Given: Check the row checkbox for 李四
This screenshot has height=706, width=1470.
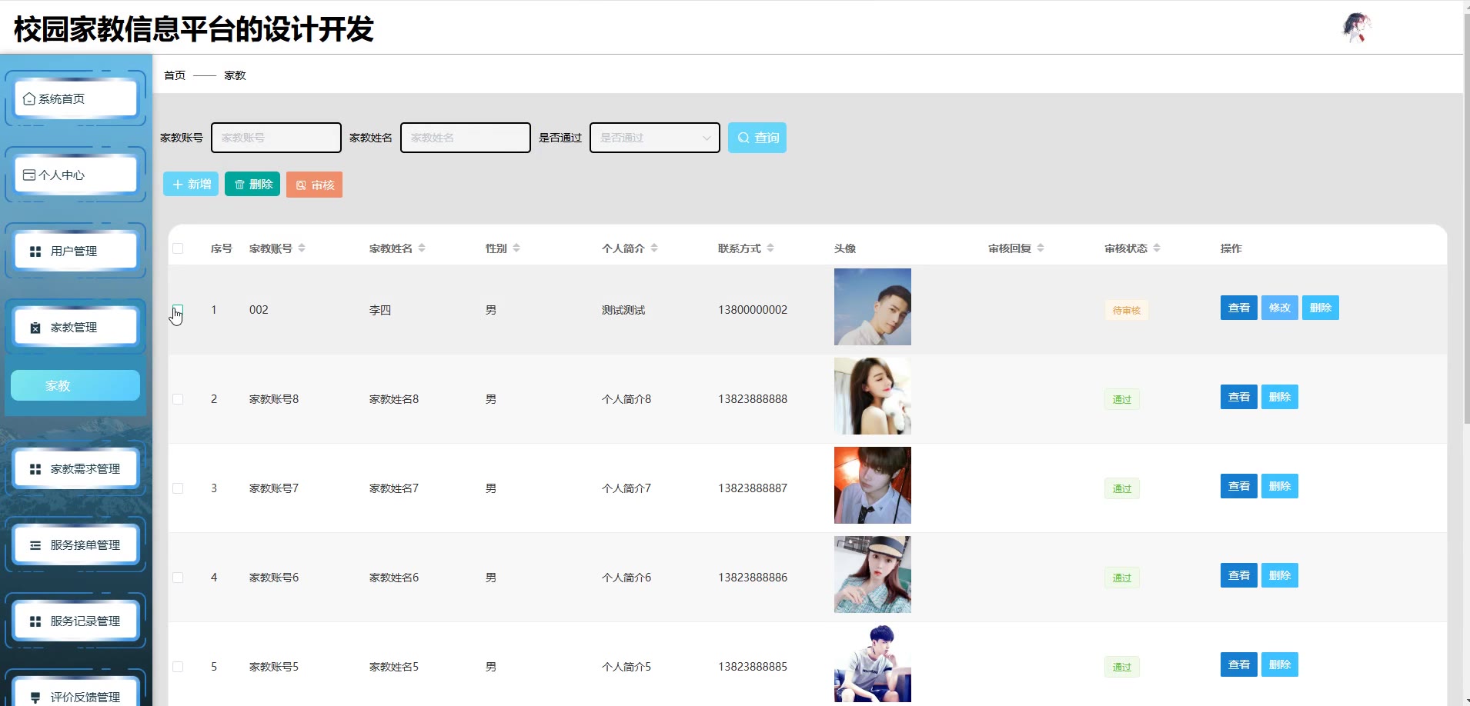Looking at the screenshot, I should (x=178, y=310).
